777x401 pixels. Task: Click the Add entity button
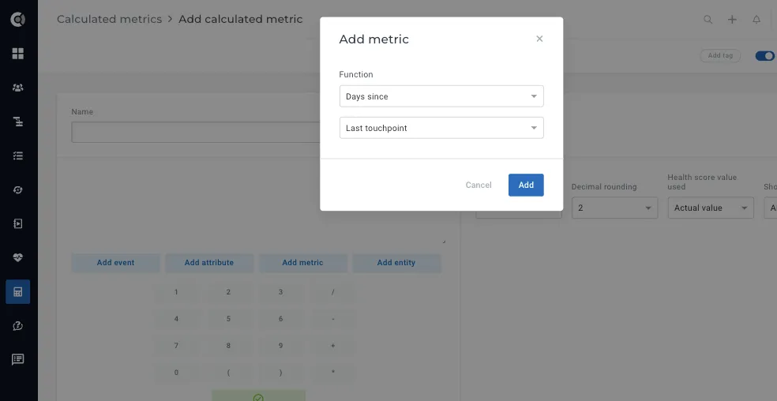point(396,263)
